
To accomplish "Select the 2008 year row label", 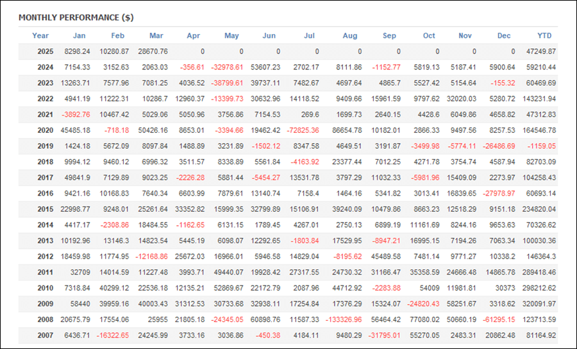I will (46, 319).
